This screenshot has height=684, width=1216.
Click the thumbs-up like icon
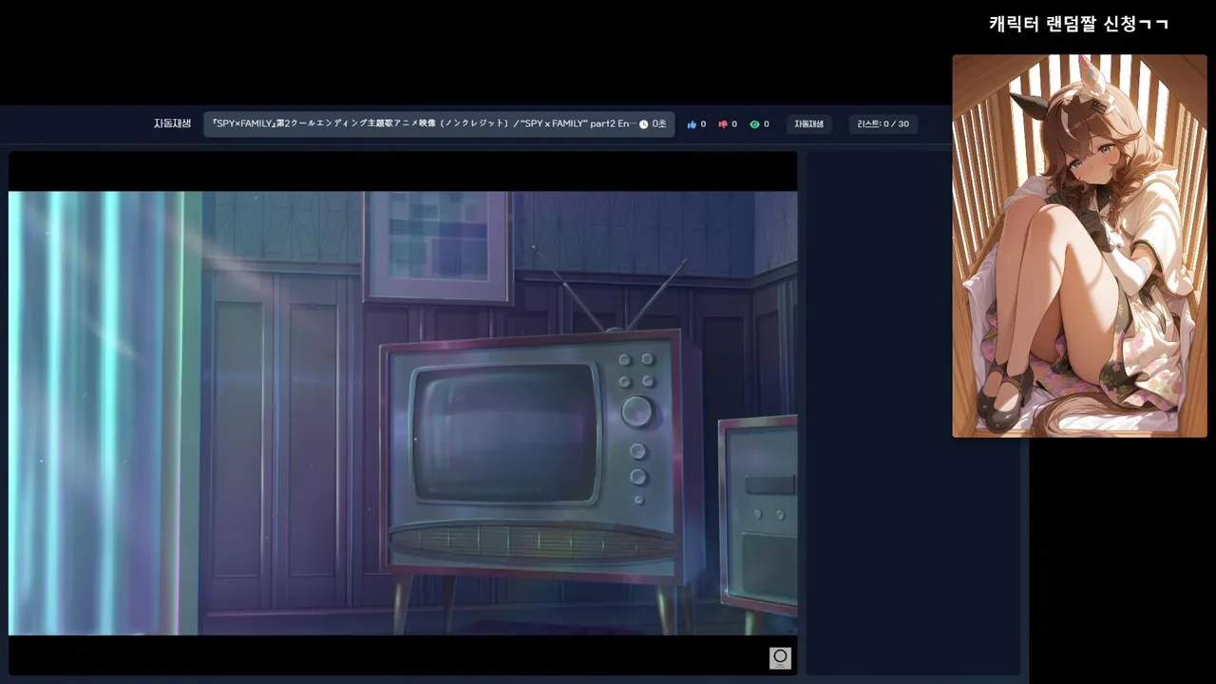[x=692, y=124]
